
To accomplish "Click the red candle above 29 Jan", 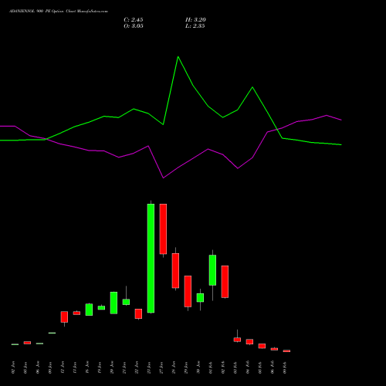I will [188, 291].
